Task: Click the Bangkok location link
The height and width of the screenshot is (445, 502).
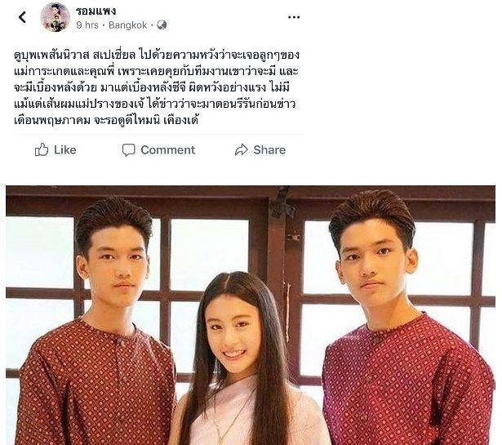Action: (127, 25)
